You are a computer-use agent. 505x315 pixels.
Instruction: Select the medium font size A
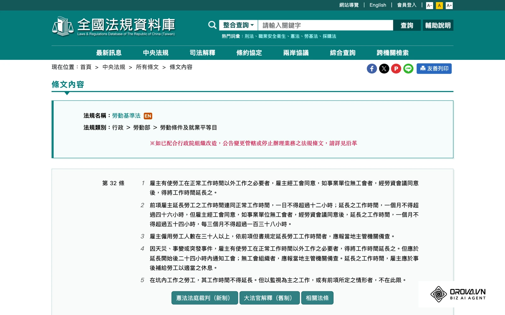click(439, 5)
